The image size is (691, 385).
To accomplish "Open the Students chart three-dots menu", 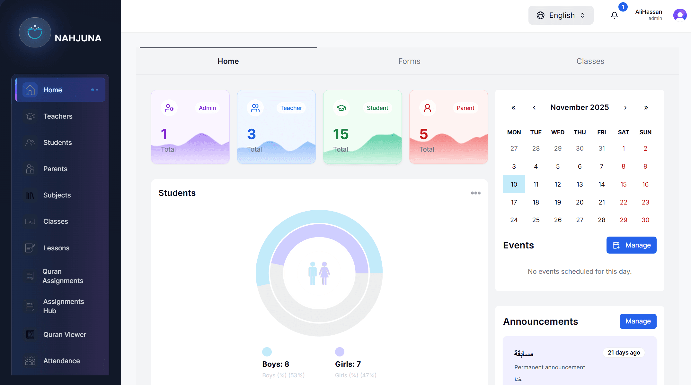I will 475,193.
